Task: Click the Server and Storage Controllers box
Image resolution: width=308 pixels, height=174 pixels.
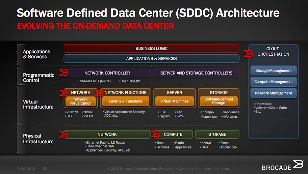Action: click(x=196, y=73)
